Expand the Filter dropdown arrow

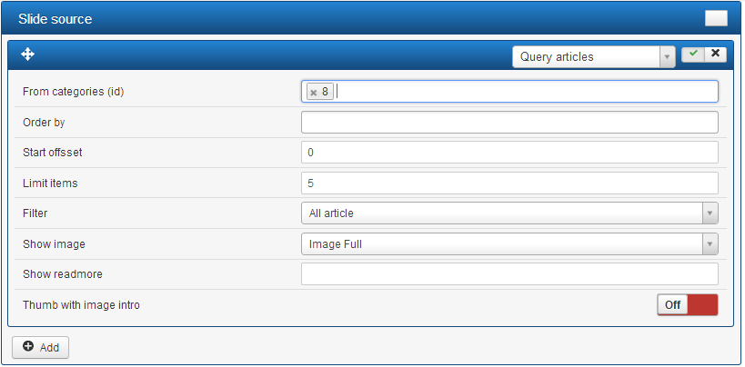pyautogui.click(x=710, y=213)
